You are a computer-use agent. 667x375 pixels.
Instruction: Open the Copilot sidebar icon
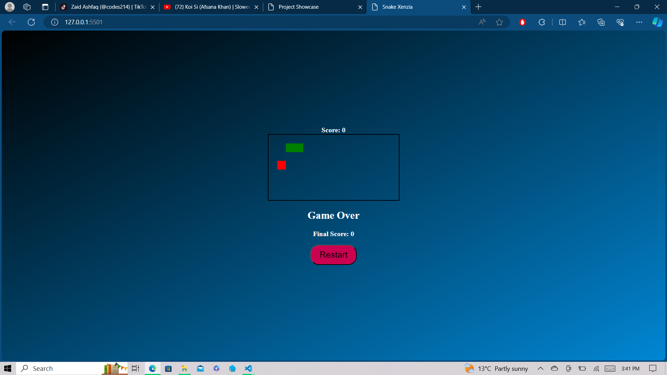[x=657, y=22]
